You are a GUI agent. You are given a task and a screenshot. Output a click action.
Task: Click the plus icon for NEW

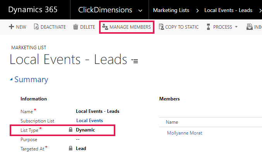click(11, 27)
